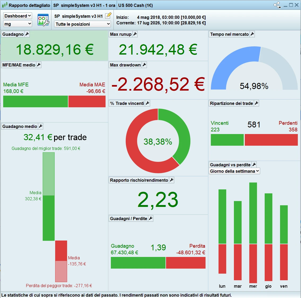
Task: Open the Tutte le posizioni dropdown
Action: coord(82,24)
